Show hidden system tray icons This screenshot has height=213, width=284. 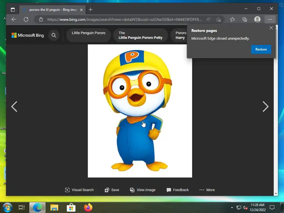pos(232,207)
